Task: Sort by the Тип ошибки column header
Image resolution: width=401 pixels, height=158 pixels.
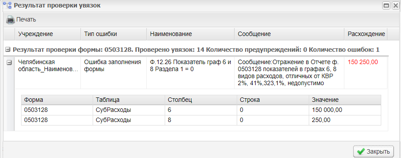Action: point(114,34)
